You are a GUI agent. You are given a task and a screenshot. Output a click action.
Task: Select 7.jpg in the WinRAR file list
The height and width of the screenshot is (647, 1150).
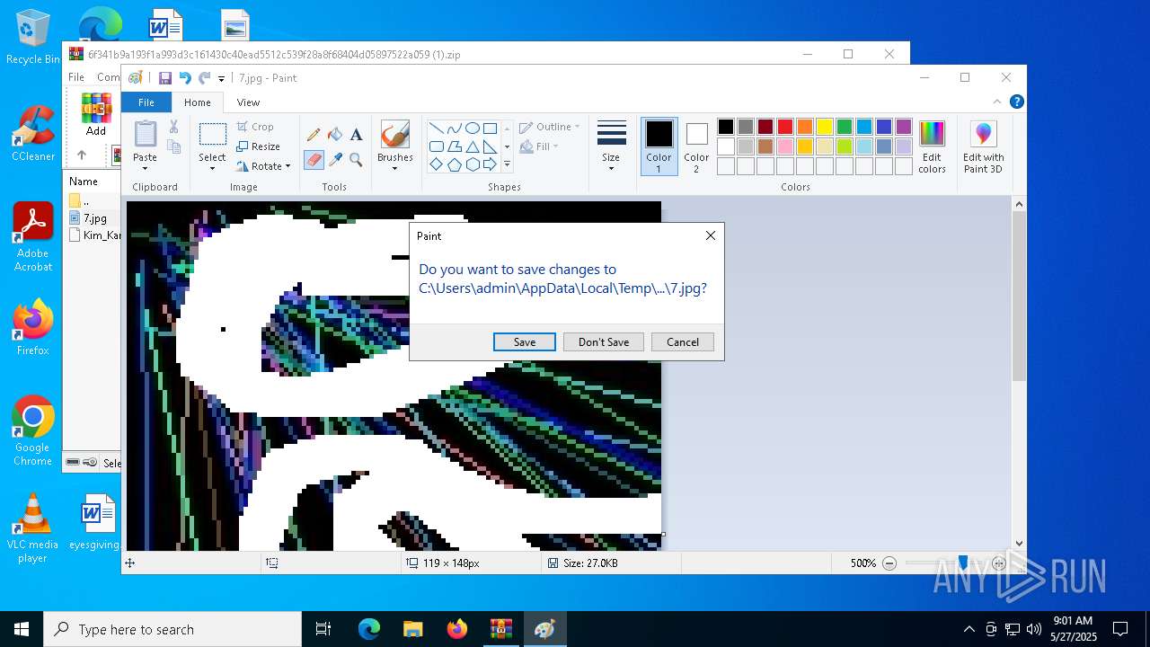click(93, 218)
